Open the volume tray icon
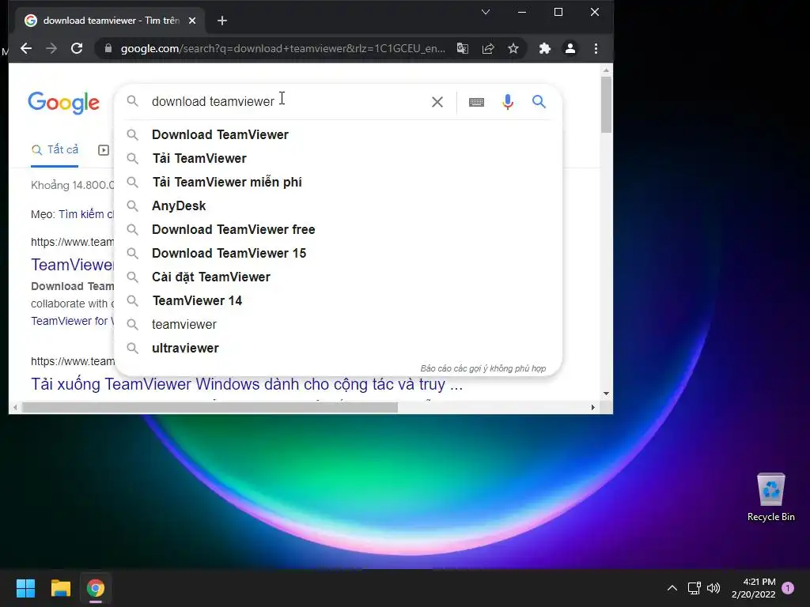 click(x=713, y=588)
